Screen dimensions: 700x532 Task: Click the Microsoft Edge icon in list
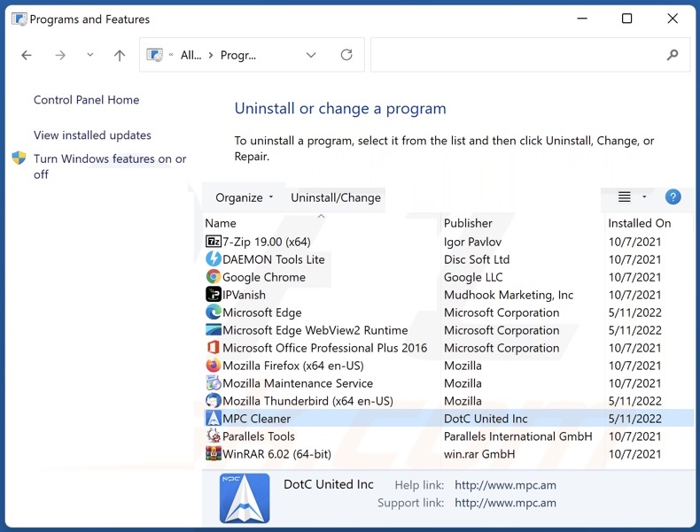pyautogui.click(x=214, y=312)
